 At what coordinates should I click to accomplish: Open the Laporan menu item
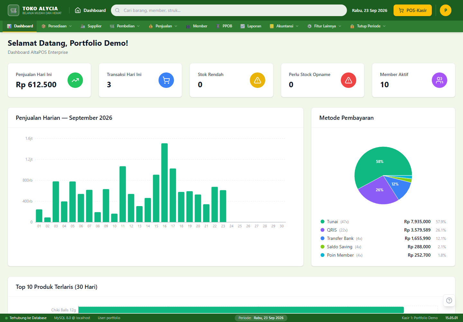[x=251, y=26]
